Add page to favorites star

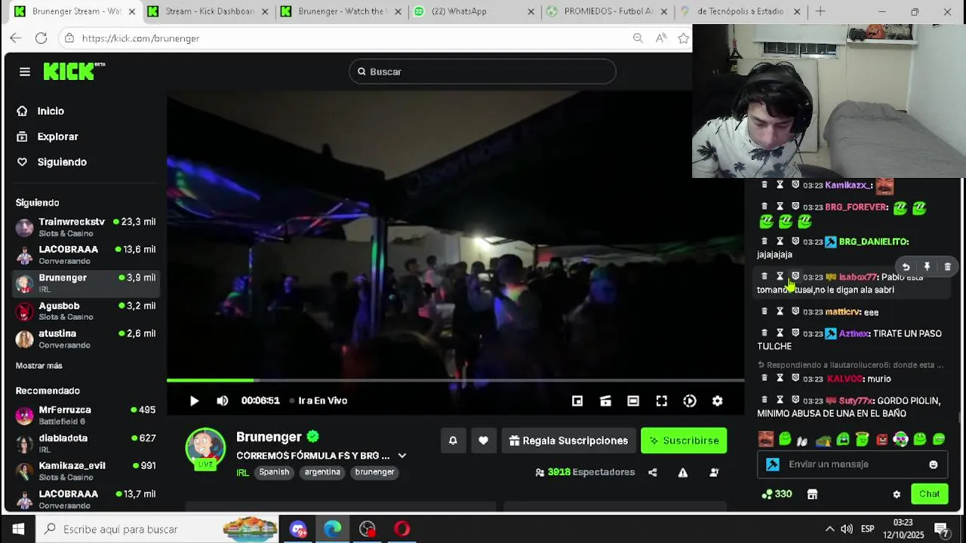(x=683, y=38)
